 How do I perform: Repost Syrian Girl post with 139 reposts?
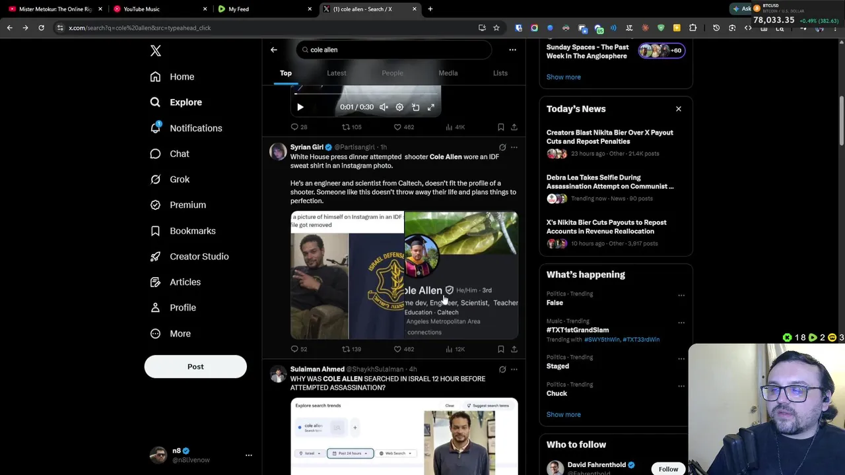[x=351, y=349]
